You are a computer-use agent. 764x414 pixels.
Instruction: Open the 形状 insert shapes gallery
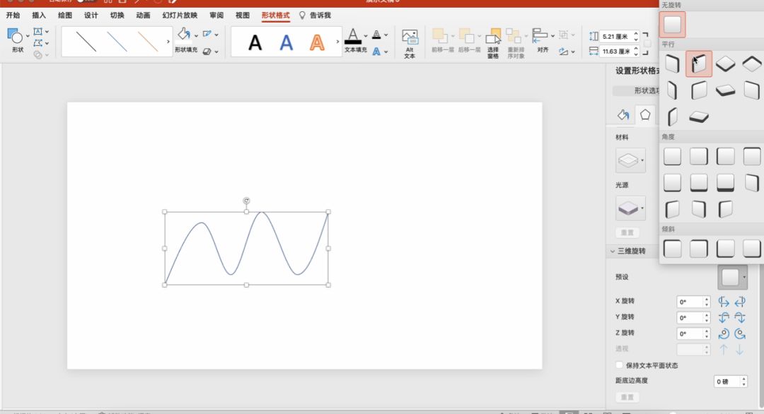[18, 40]
